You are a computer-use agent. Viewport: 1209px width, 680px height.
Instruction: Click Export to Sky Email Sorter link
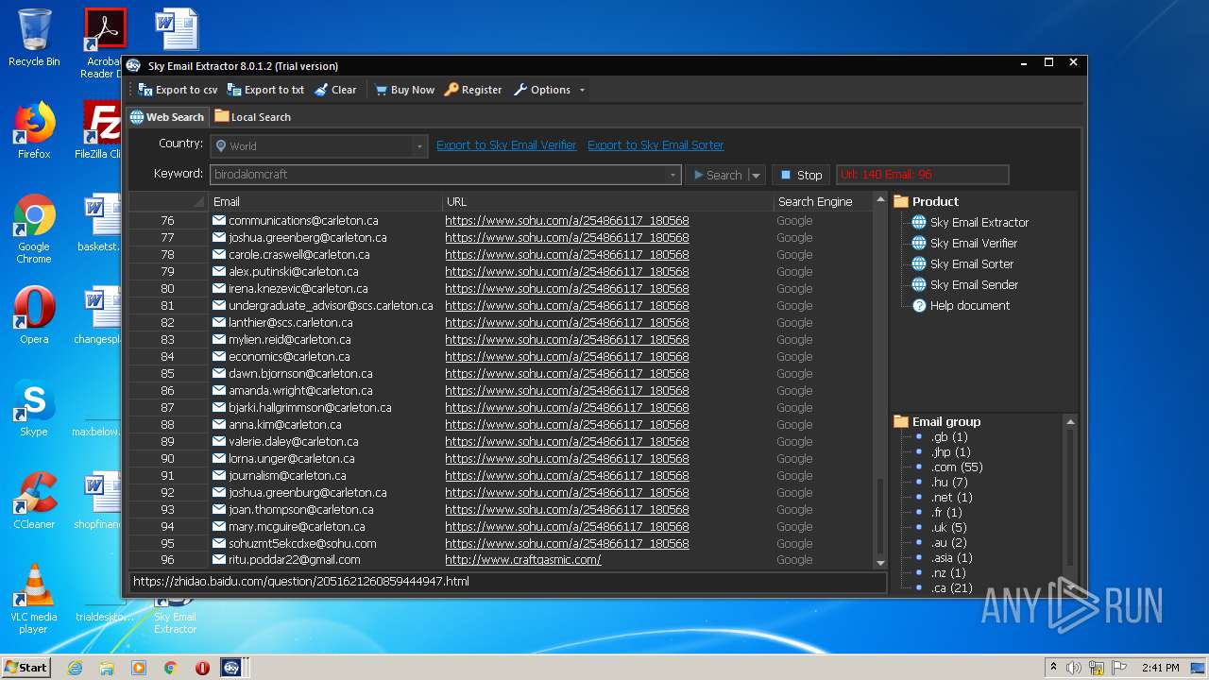tap(656, 144)
